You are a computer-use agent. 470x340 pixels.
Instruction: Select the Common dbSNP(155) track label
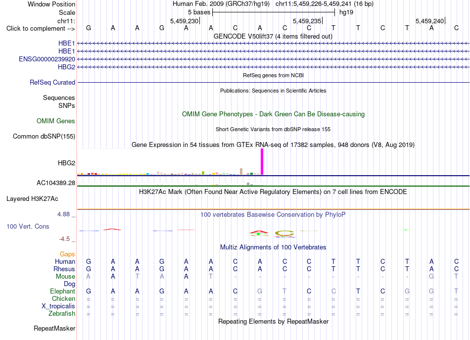(x=44, y=136)
